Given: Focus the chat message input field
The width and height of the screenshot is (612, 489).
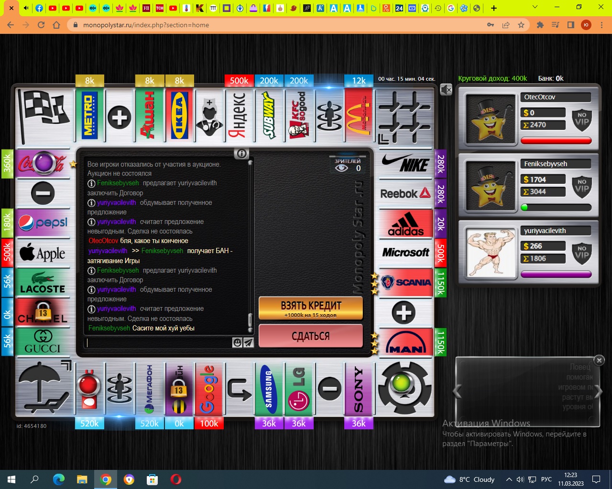Looking at the screenshot, I should pyautogui.click(x=158, y=342).
